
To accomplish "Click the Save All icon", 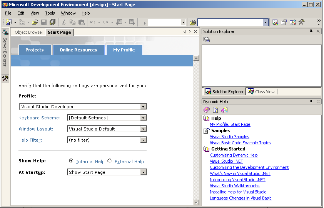I will (x=53, y=22).
